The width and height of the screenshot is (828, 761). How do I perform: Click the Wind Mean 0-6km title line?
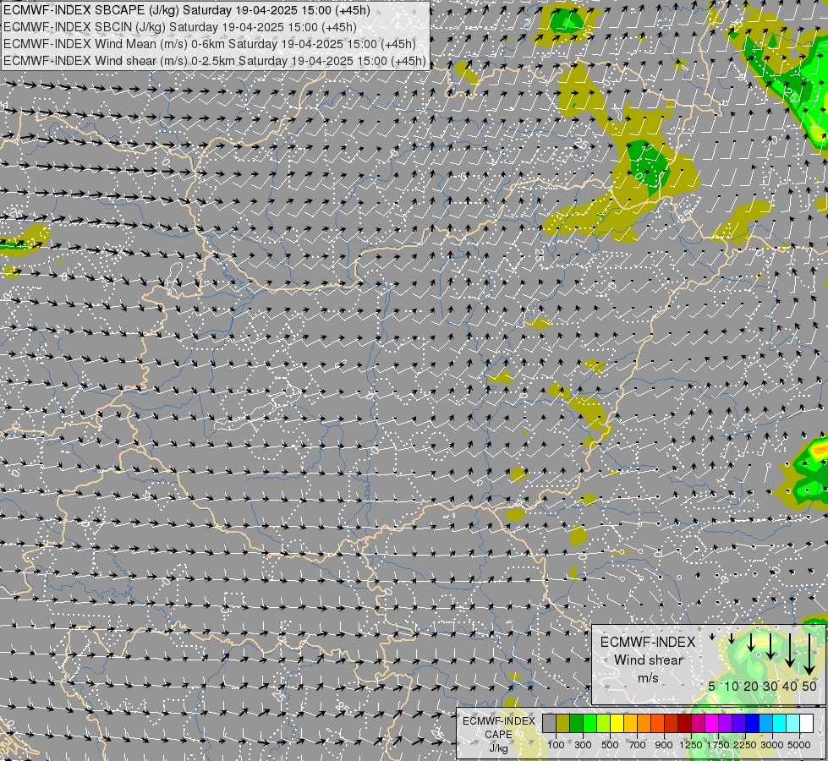tap(210, 44)
